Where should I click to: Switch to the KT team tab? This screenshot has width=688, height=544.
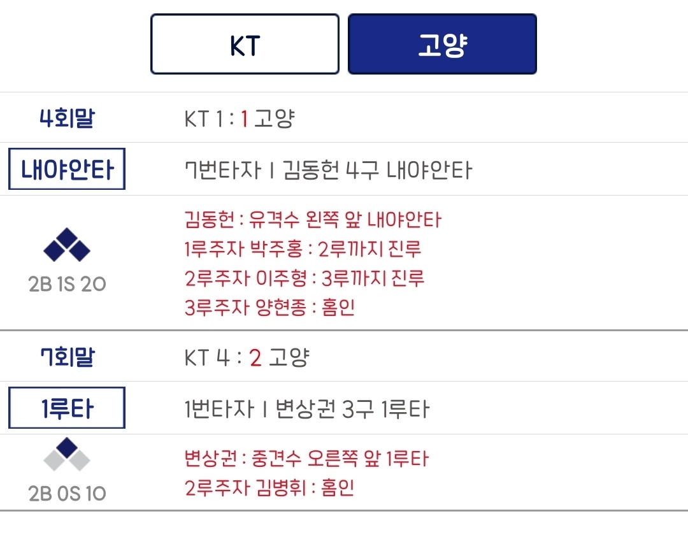coord(245,45)
